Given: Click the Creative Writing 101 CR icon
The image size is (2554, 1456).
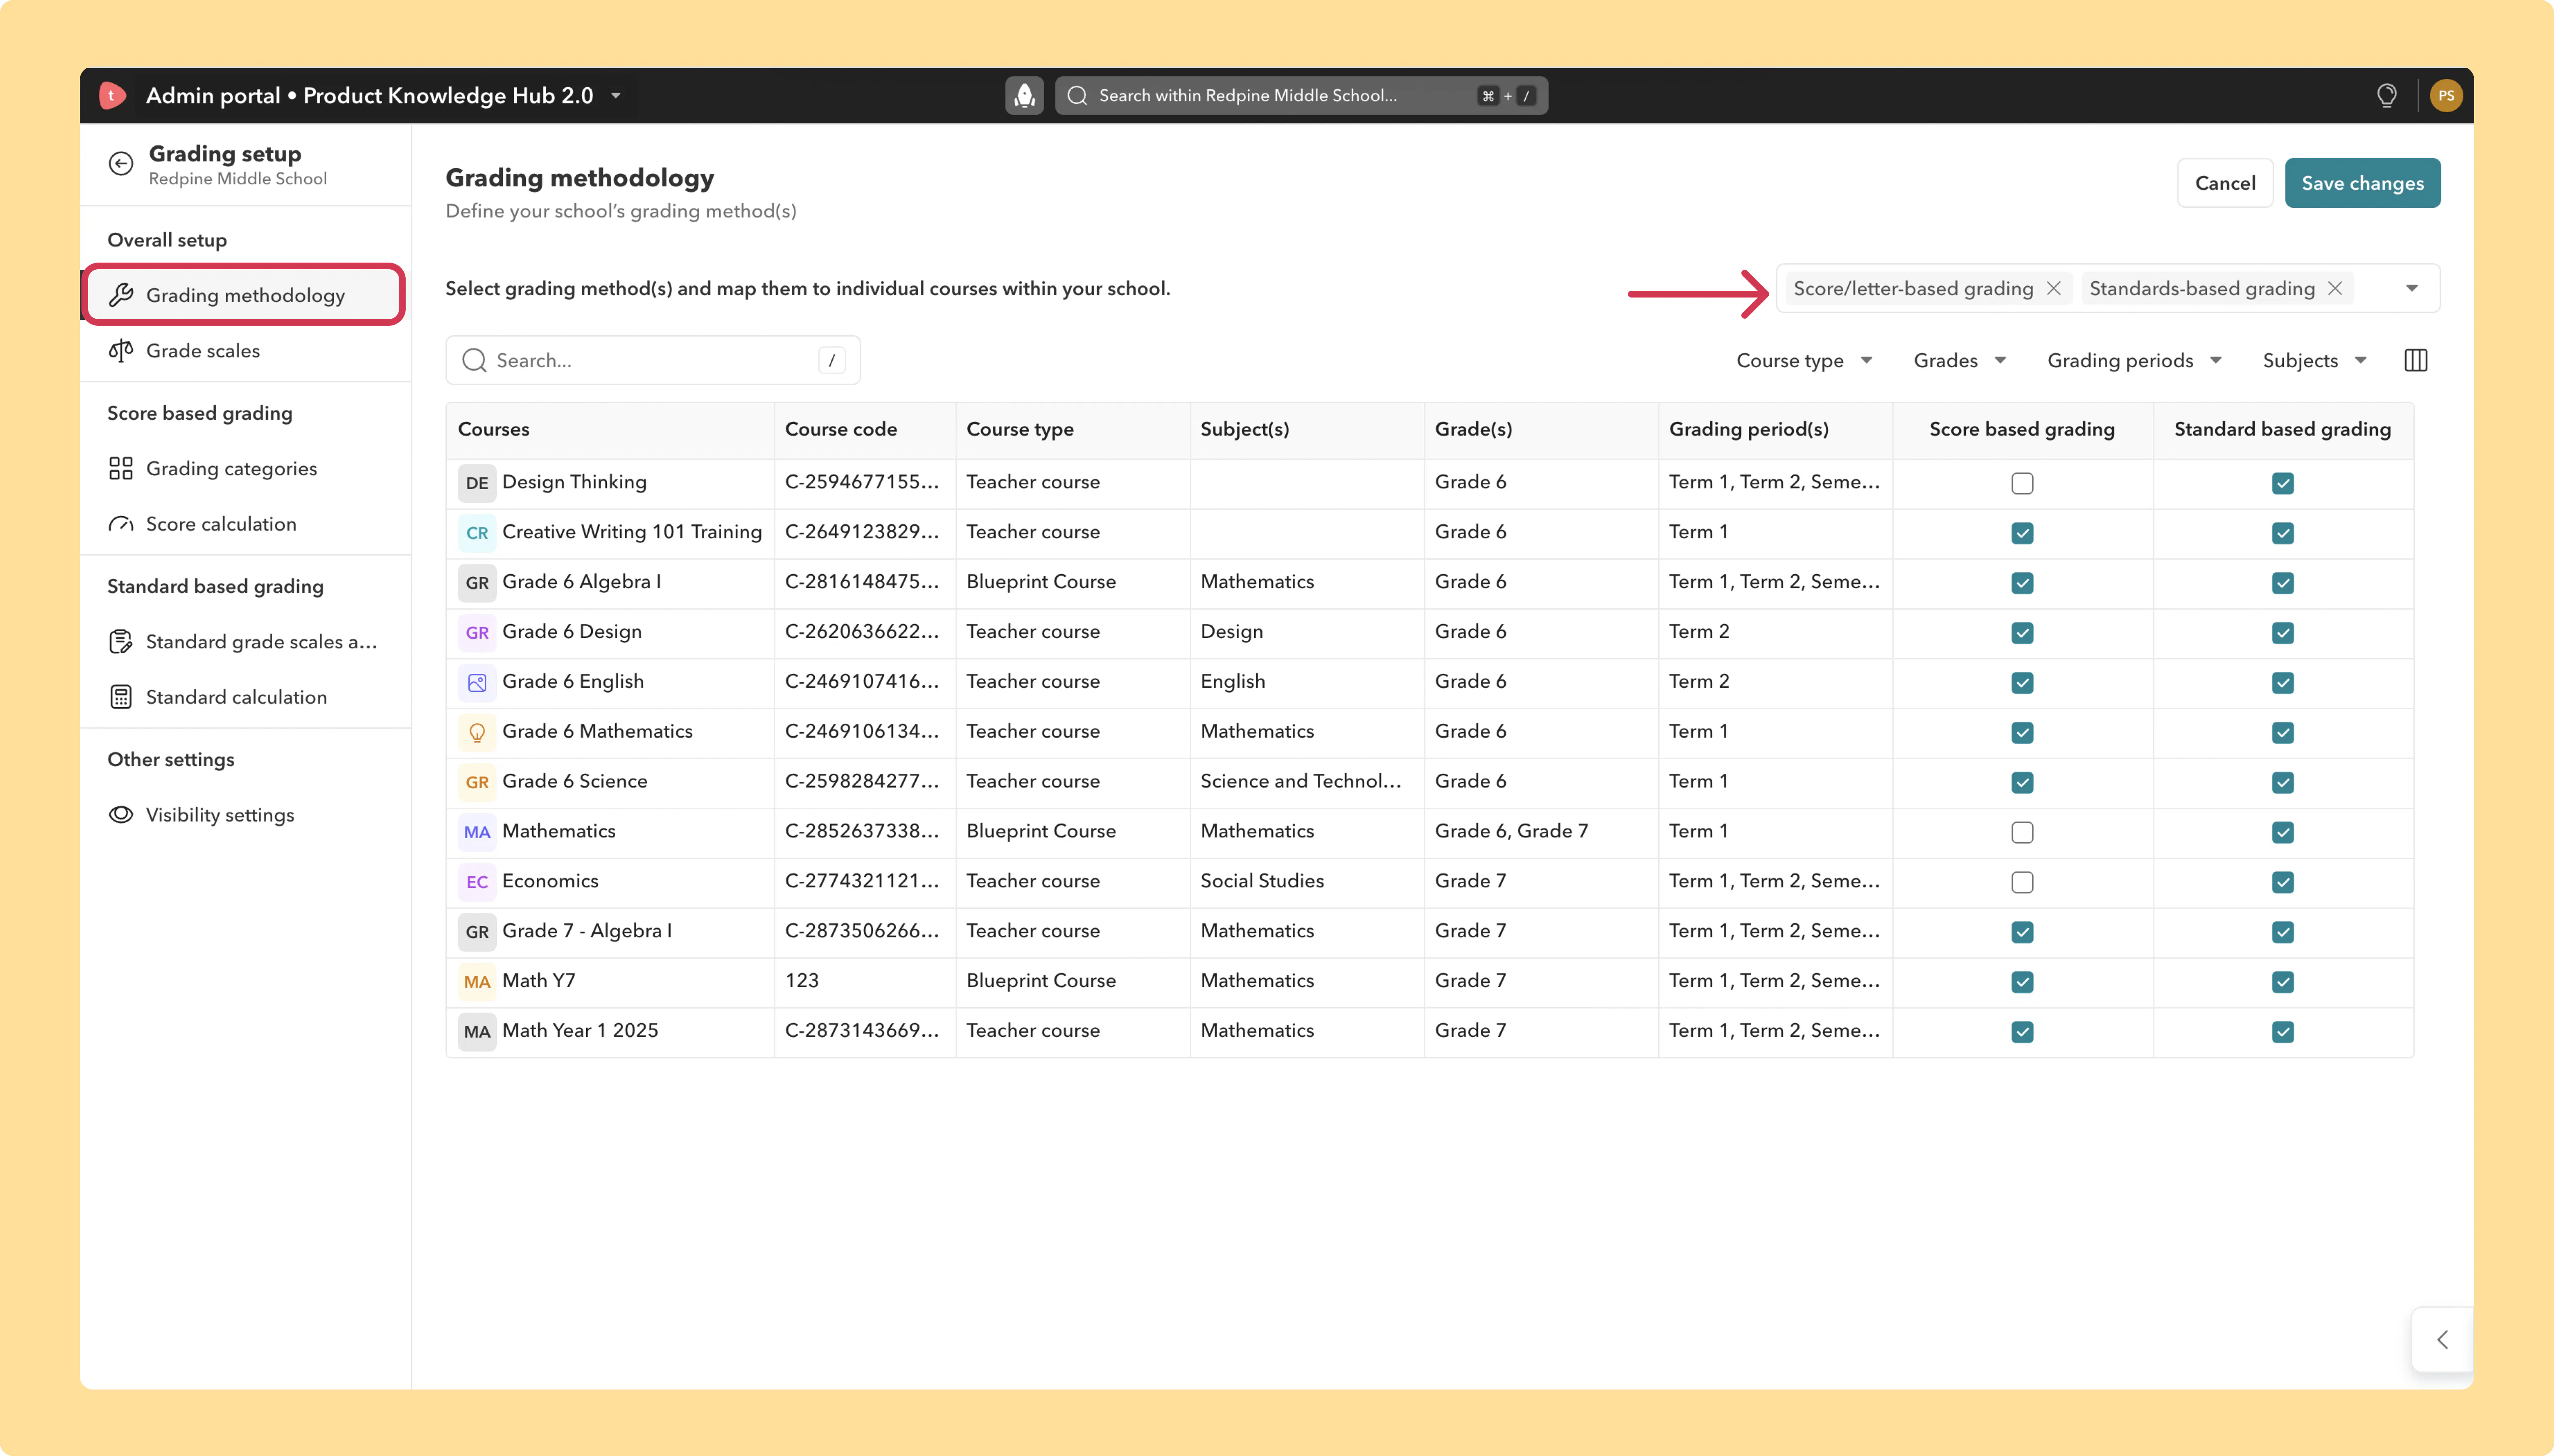Looking at the screenshot, I should click(477, 533).
